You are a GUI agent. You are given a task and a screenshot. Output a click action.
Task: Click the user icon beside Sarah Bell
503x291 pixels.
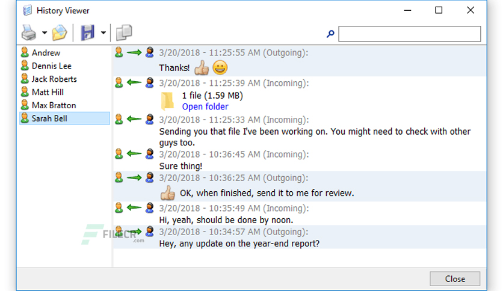[x=25, y=118]
